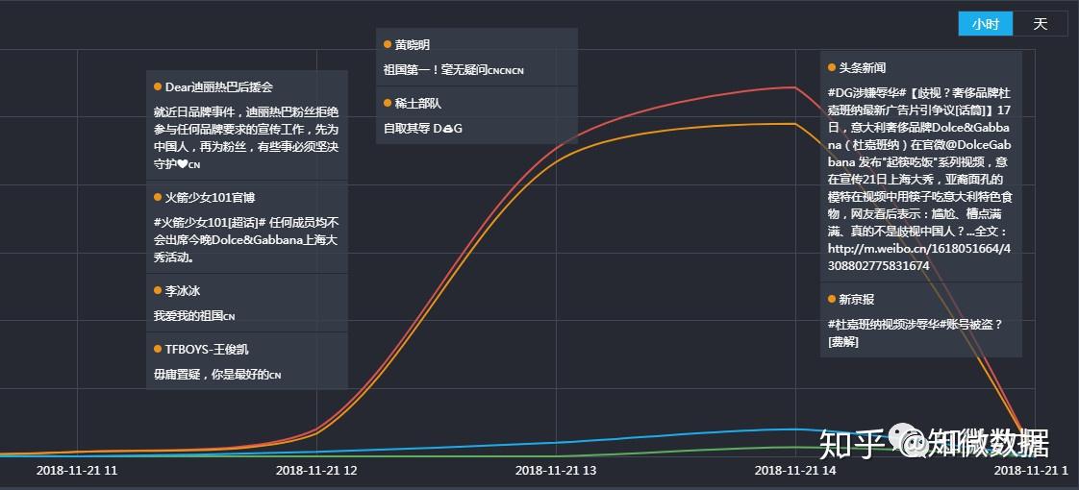Screen dimensions: 1079x490
Task: Click the 毋庸置疑，你是最好的 post text
Action: pyautogui.click(x=217, y=376)
